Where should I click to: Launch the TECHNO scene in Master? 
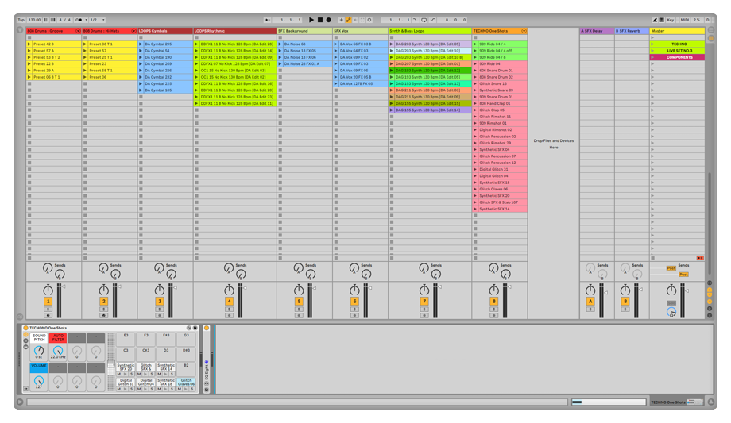tap(652, 44)
